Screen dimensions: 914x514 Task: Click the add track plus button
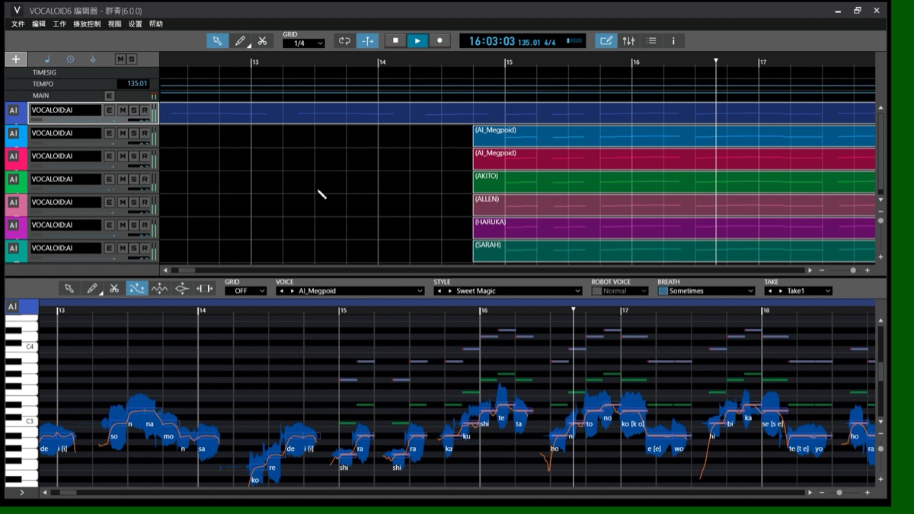[15, 59]
